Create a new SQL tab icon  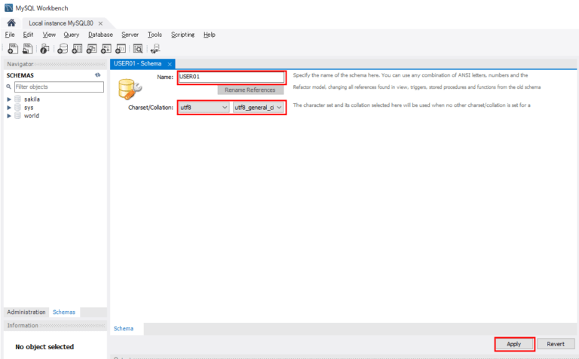11,49
